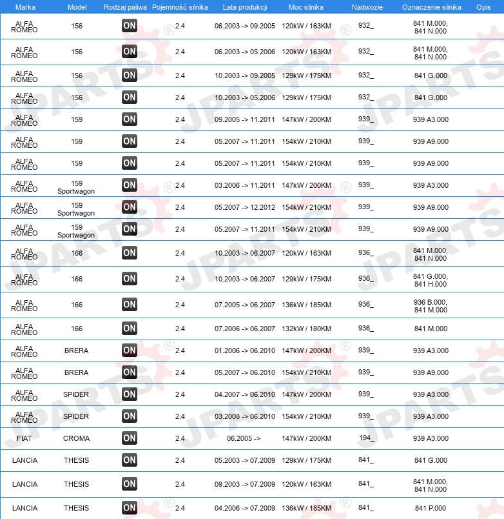Click the date range 06.2003 -> 05.2006
Image resolution: width=504 pixels, height=519 pixels.
pos(244,52)
